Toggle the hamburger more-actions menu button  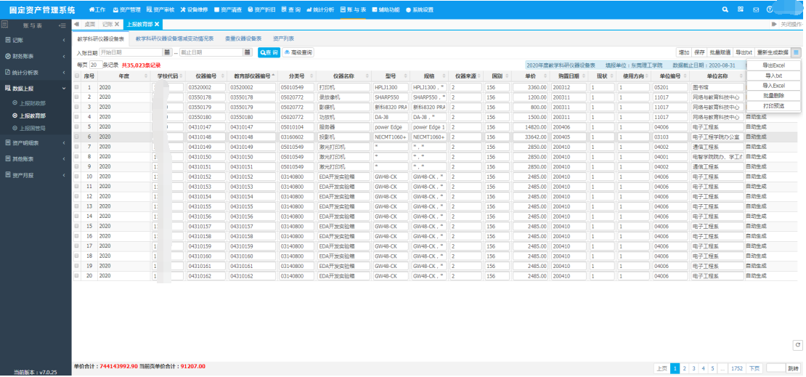tap(796, 52)
